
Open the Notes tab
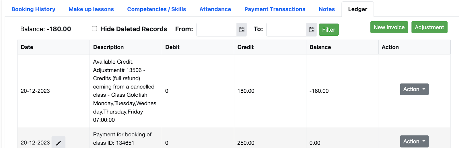(x=327, y=9)
